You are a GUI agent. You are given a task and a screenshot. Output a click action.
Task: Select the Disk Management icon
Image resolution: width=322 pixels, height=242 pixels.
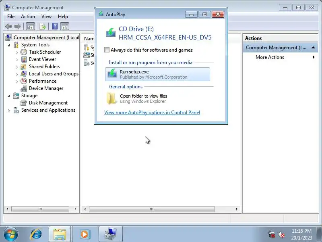[x=24, y=103]
